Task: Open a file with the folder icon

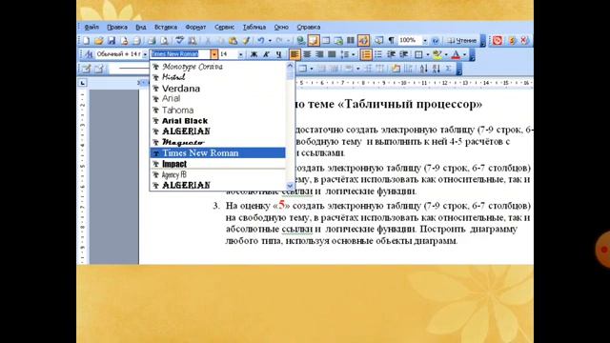Action: (x=99, y=40)
